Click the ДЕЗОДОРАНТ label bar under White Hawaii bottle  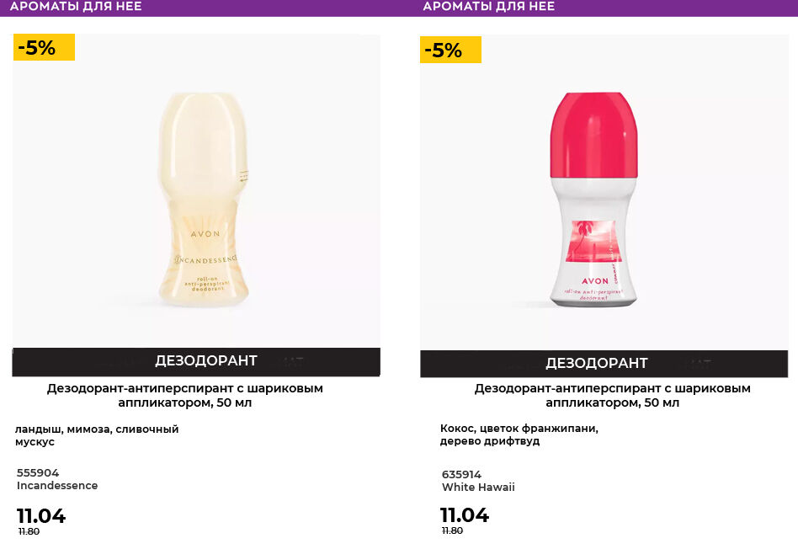click(596, 363)
